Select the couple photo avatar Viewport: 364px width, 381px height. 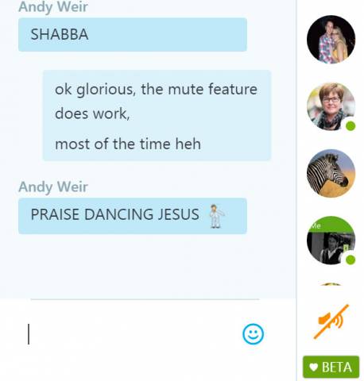click(331, 40)
